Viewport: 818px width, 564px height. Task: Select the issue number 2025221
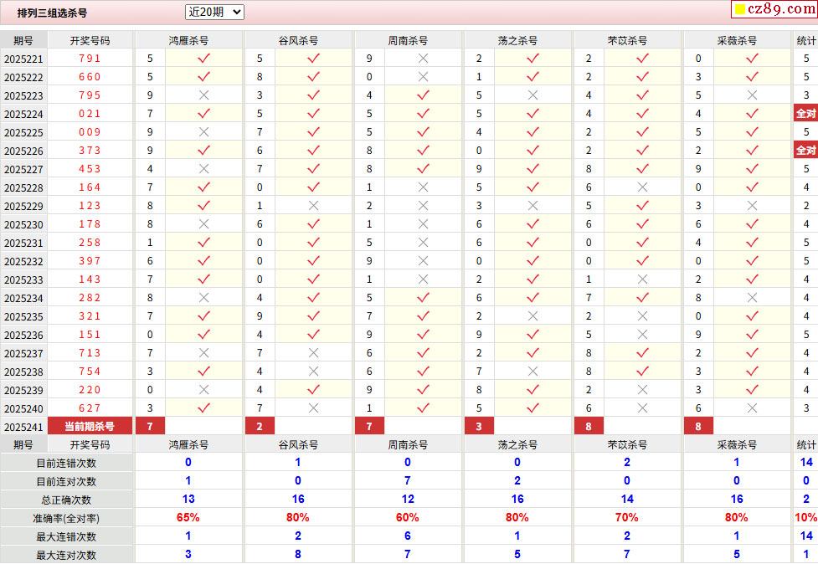click(23, 59)
